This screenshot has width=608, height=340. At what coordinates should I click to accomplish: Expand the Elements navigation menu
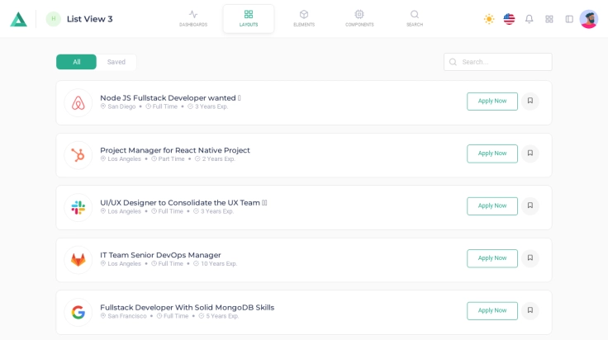click(303, 18)
